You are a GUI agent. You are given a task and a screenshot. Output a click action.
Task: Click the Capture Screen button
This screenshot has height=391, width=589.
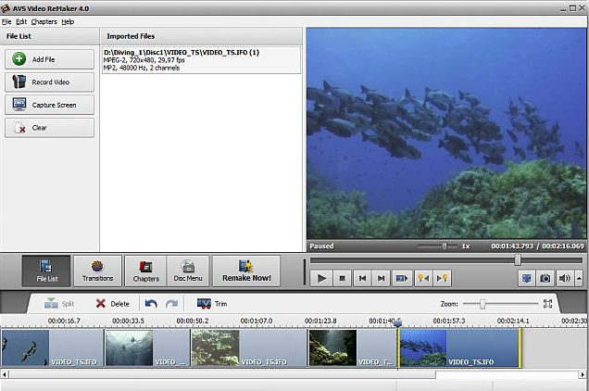pos(49,105)
